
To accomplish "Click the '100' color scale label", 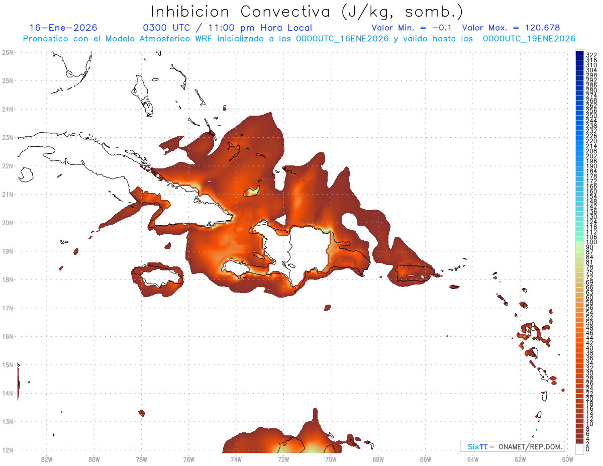I will pos(591,243).
